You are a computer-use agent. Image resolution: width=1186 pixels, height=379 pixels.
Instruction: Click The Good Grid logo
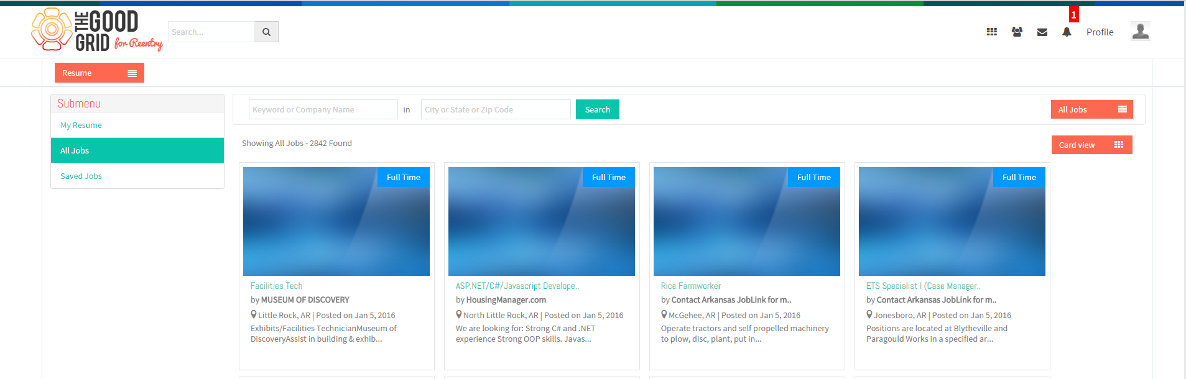(97, 30)
